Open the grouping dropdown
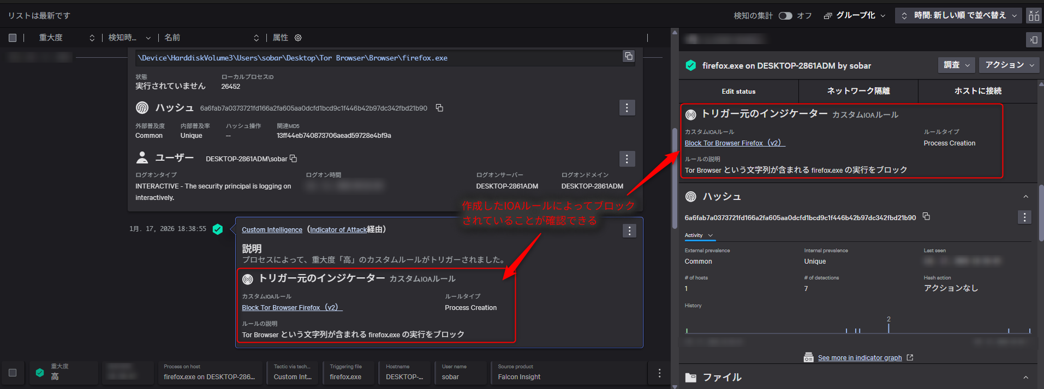Screen dimensions: 1044x389 tap(855, 16)
